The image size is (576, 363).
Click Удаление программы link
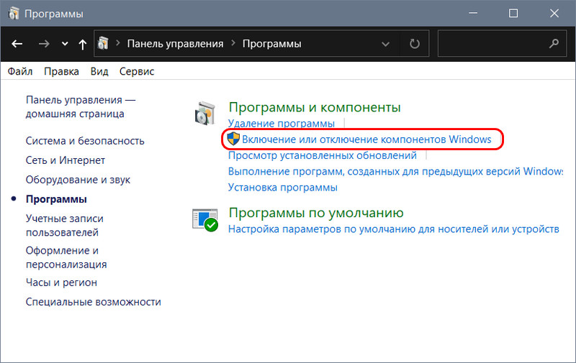click(282, 123)
